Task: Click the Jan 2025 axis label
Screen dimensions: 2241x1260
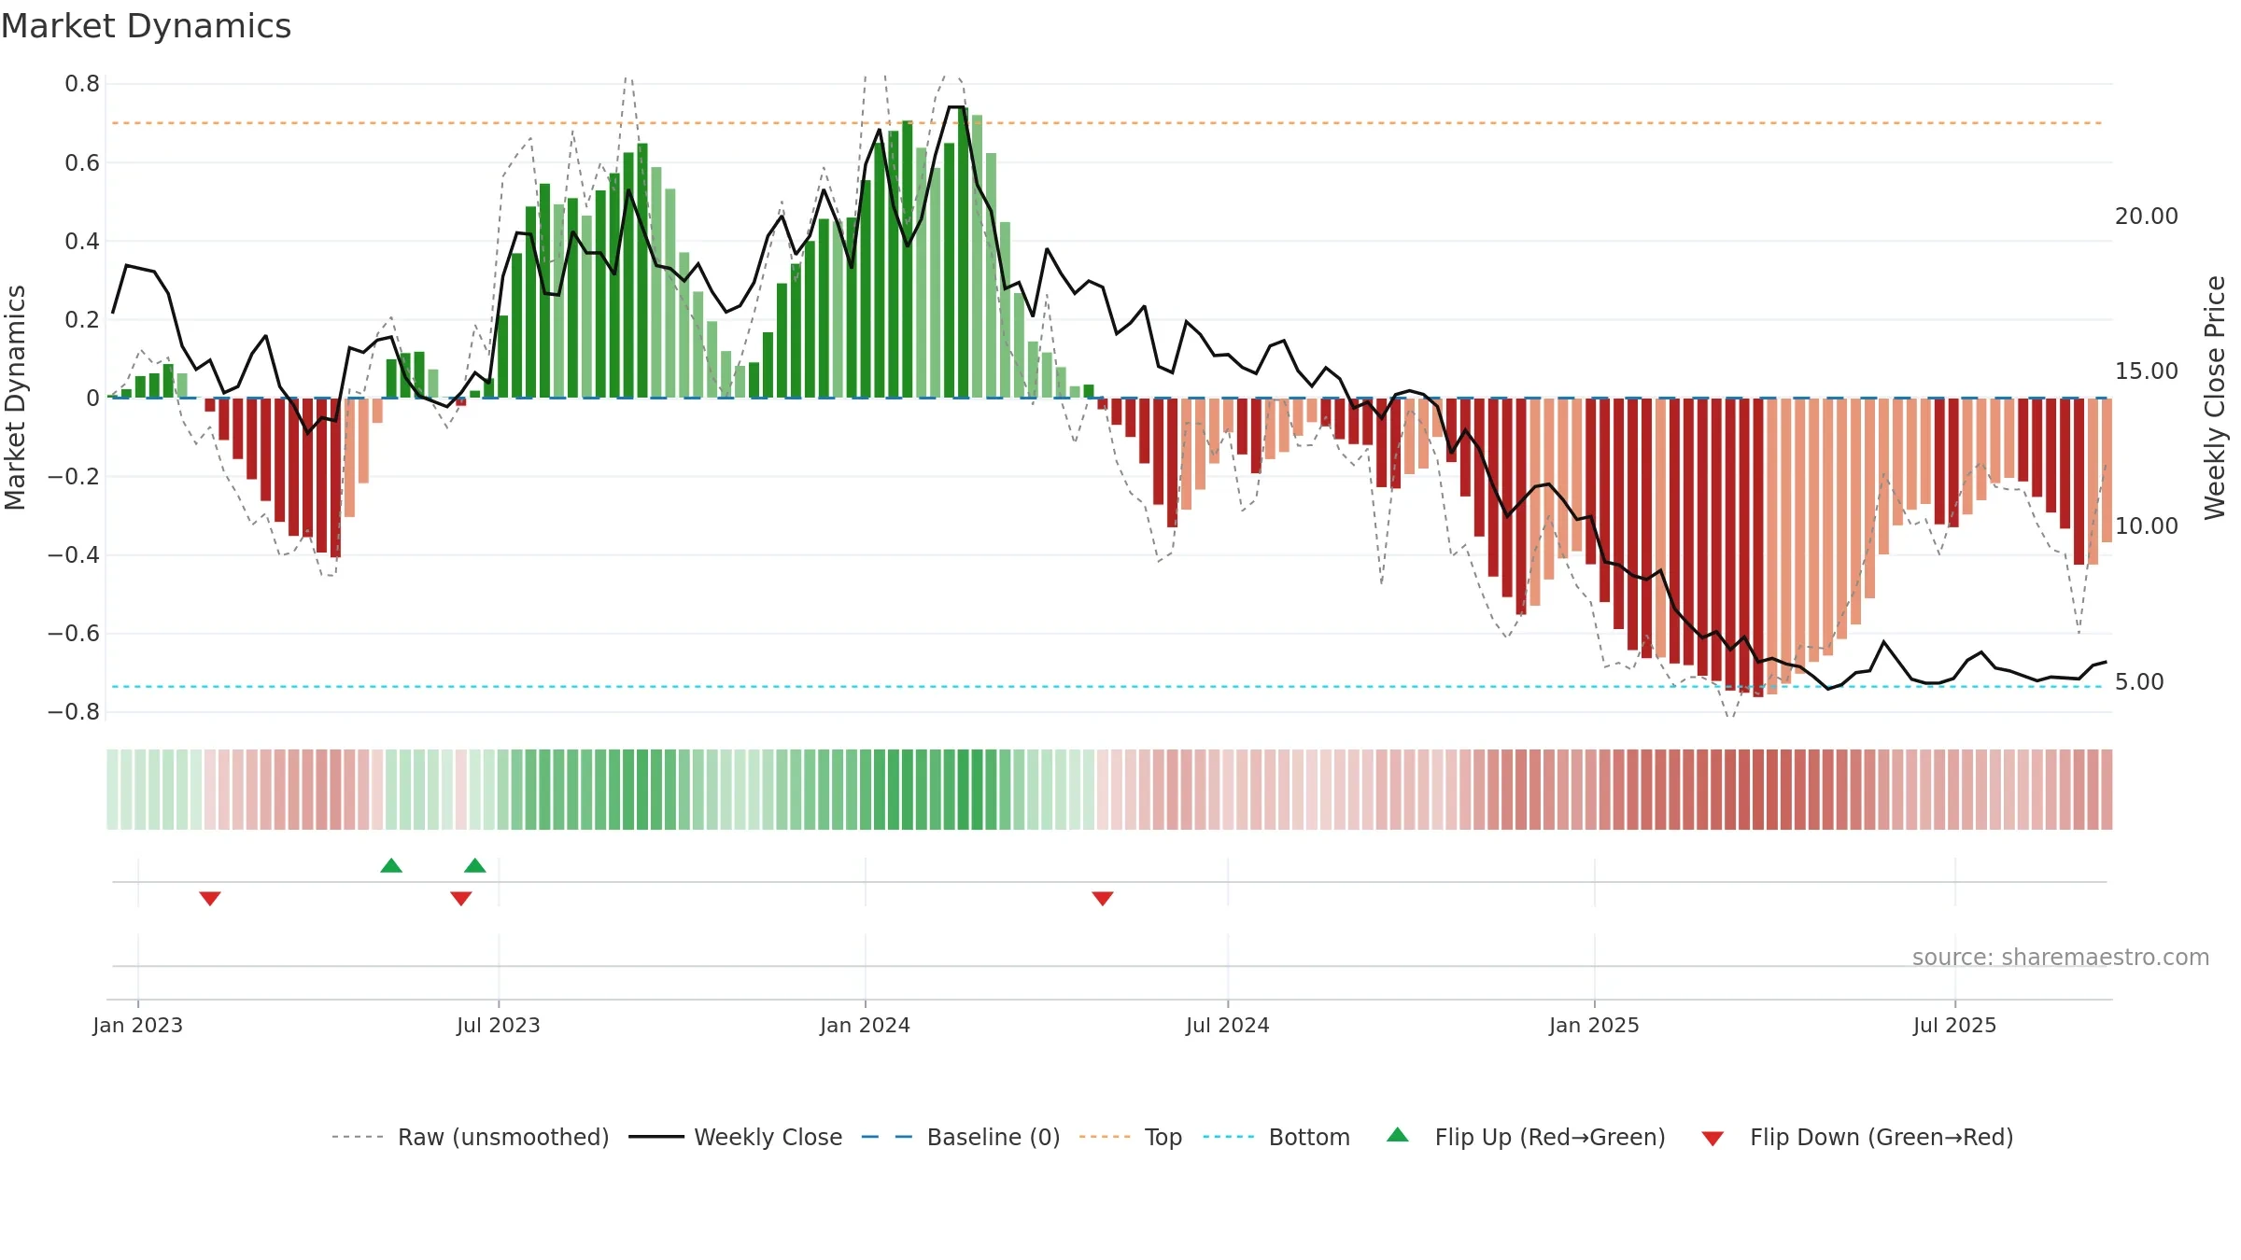Action: click(x=1595, y=1025)
